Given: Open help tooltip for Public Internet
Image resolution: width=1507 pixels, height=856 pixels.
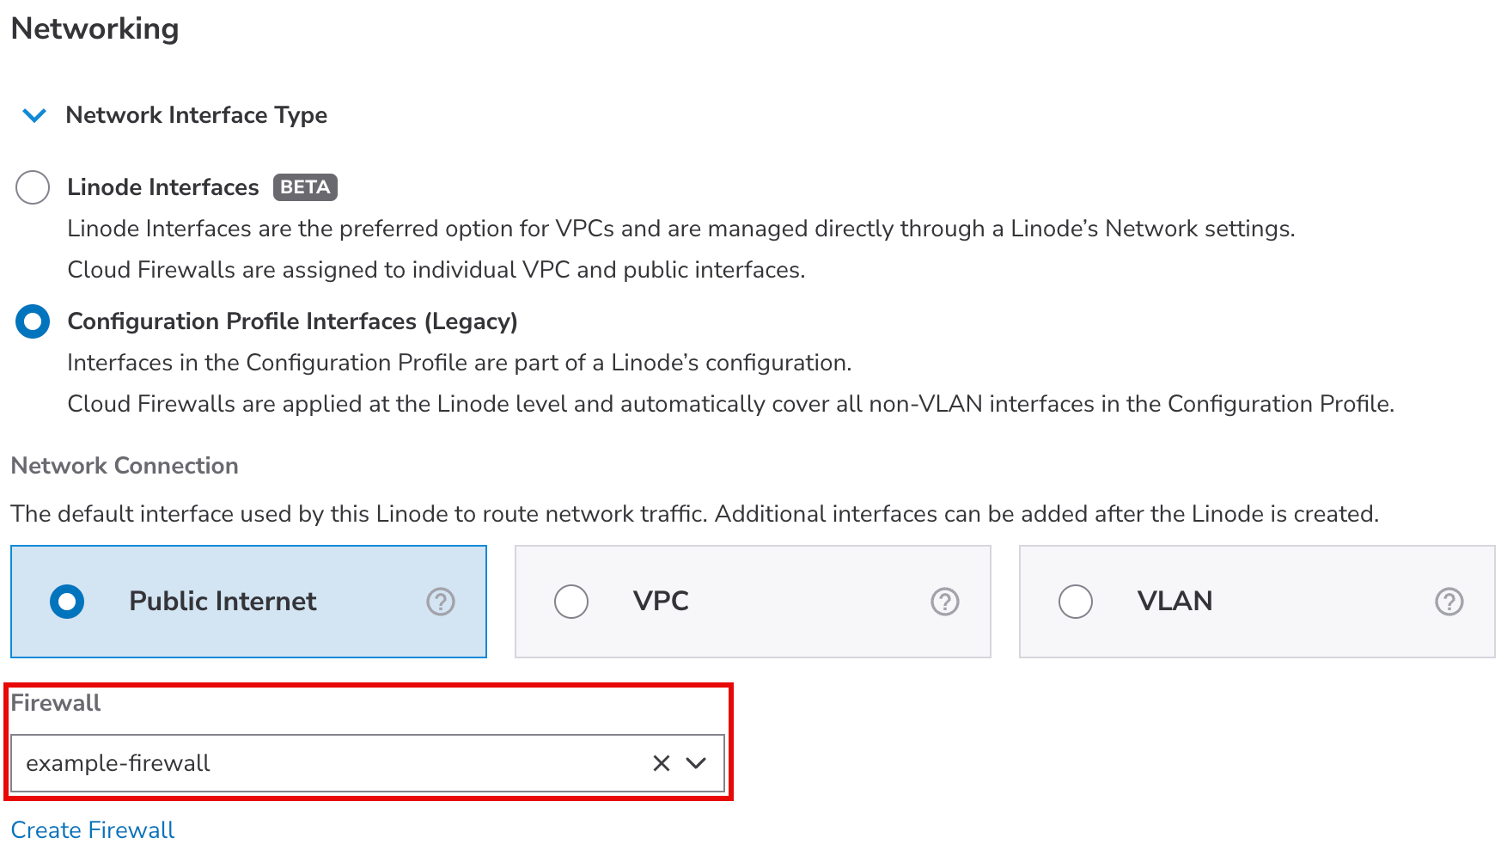Looking at the screenshot, I should [441, 602].
